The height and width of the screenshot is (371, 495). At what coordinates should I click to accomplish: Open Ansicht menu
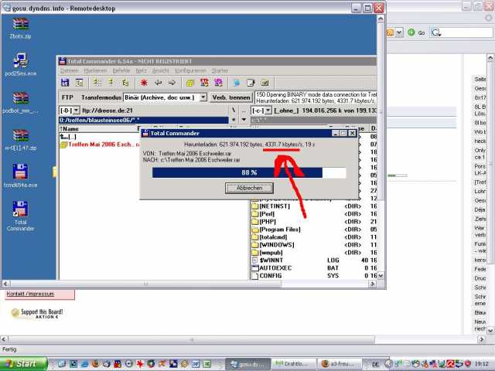(x=161, y=70)
